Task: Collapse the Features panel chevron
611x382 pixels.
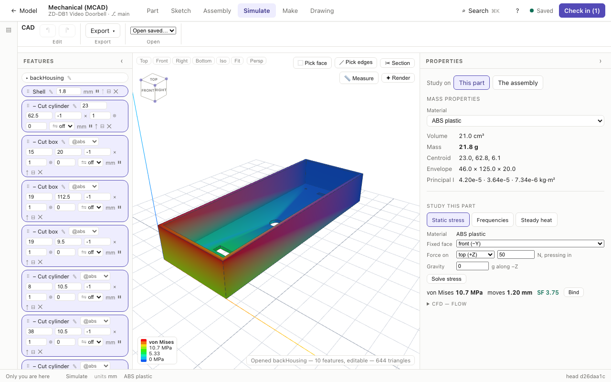Action: (x=122, y=61)
